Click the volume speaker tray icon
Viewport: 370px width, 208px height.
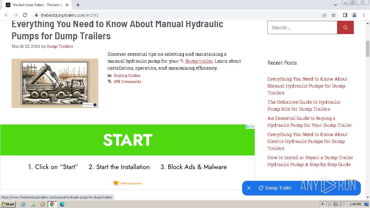[329, 204]
